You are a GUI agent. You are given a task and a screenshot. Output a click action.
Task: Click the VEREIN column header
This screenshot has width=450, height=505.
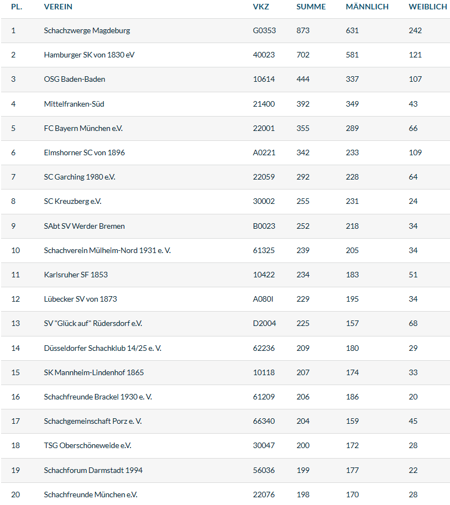click(58, 7)
